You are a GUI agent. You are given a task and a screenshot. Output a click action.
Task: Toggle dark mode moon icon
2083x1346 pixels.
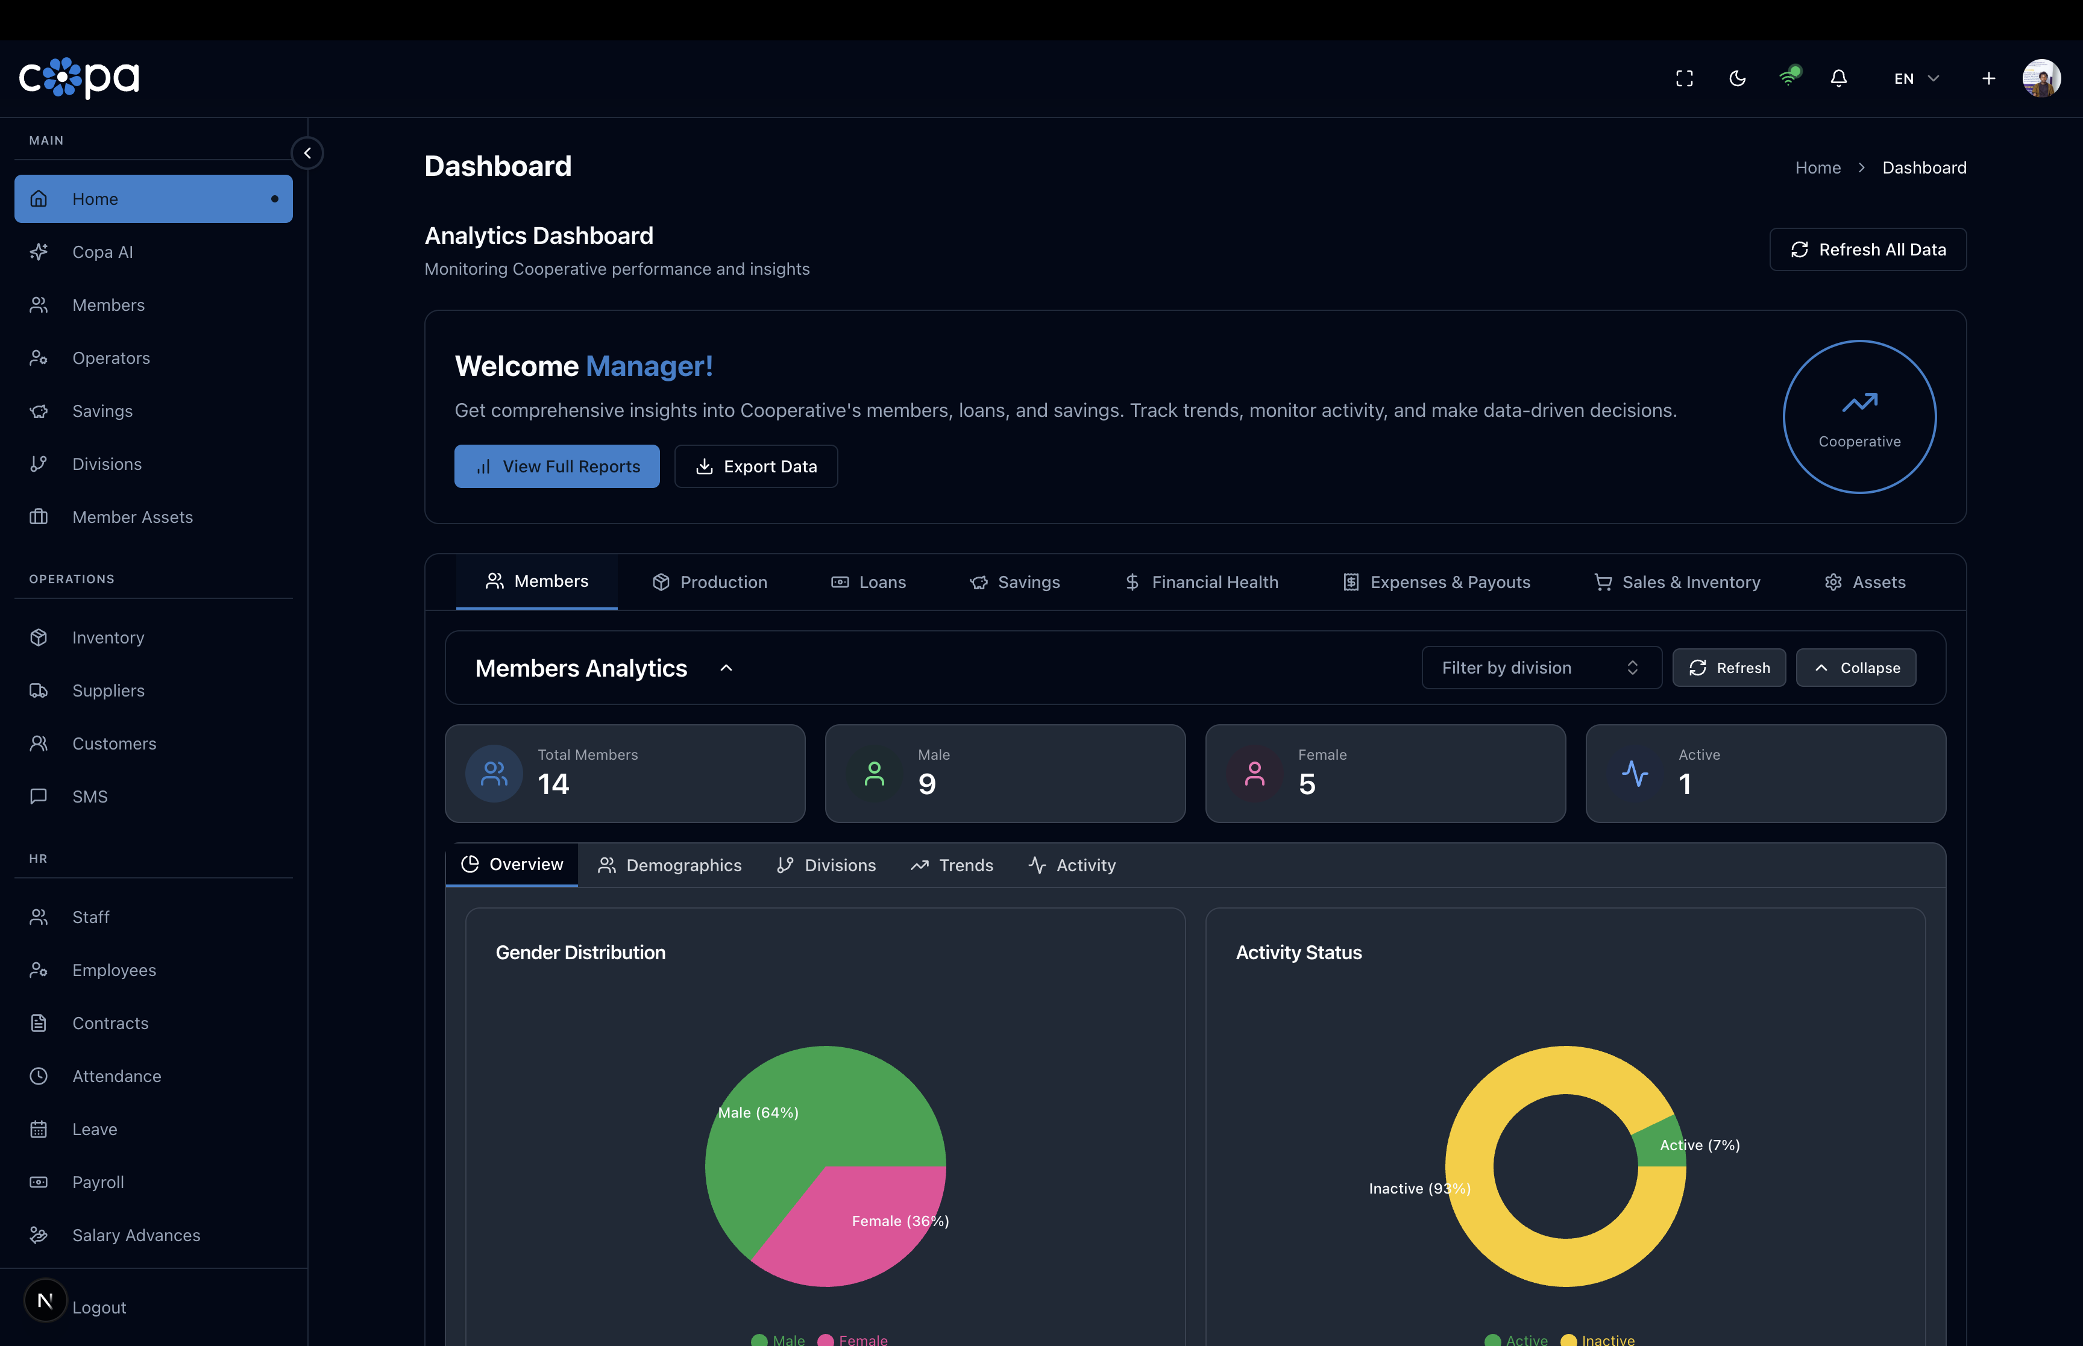(1738, 79)
